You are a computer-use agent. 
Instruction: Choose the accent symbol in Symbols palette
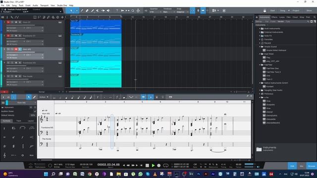tap(4, 137)
